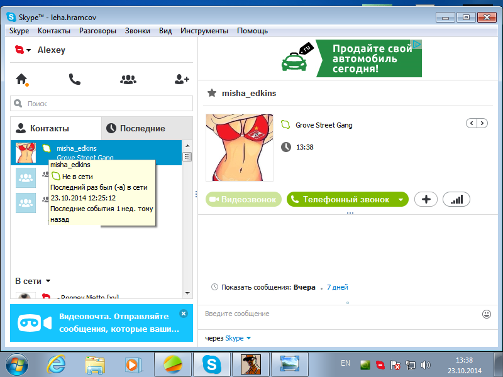
Task: Open the Skype menu
Action: (x=19, y=31)
